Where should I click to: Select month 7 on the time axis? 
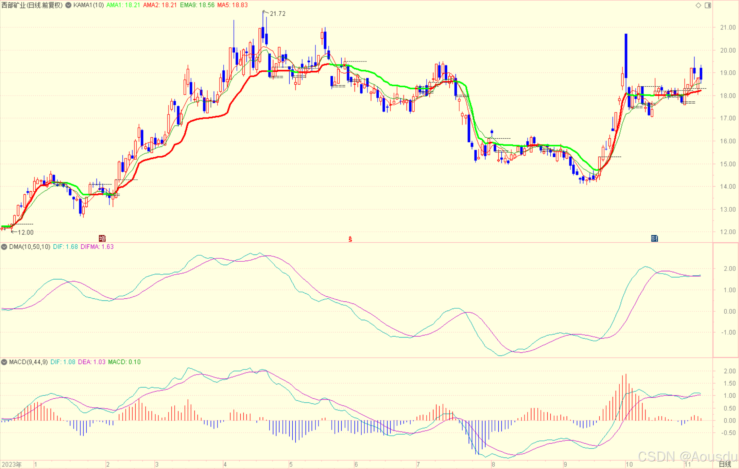click(x=418, y=464)
